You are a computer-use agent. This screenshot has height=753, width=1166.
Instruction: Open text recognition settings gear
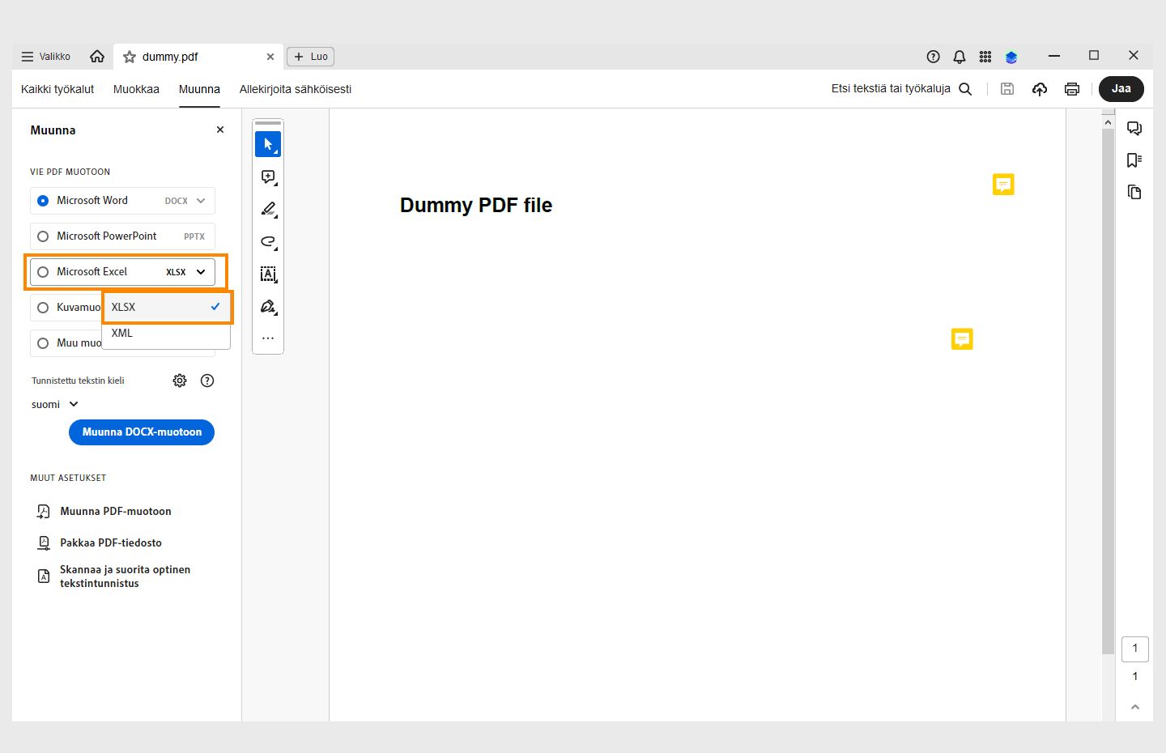click(180, 381)
